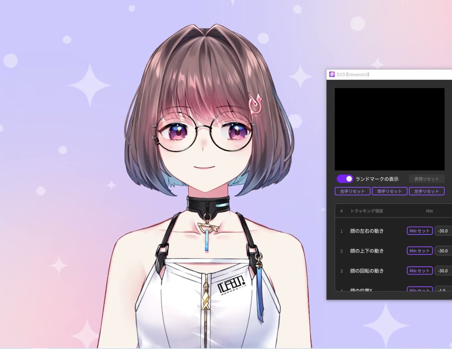Click Min セット for 顔の上下の動き

(420, 251)
